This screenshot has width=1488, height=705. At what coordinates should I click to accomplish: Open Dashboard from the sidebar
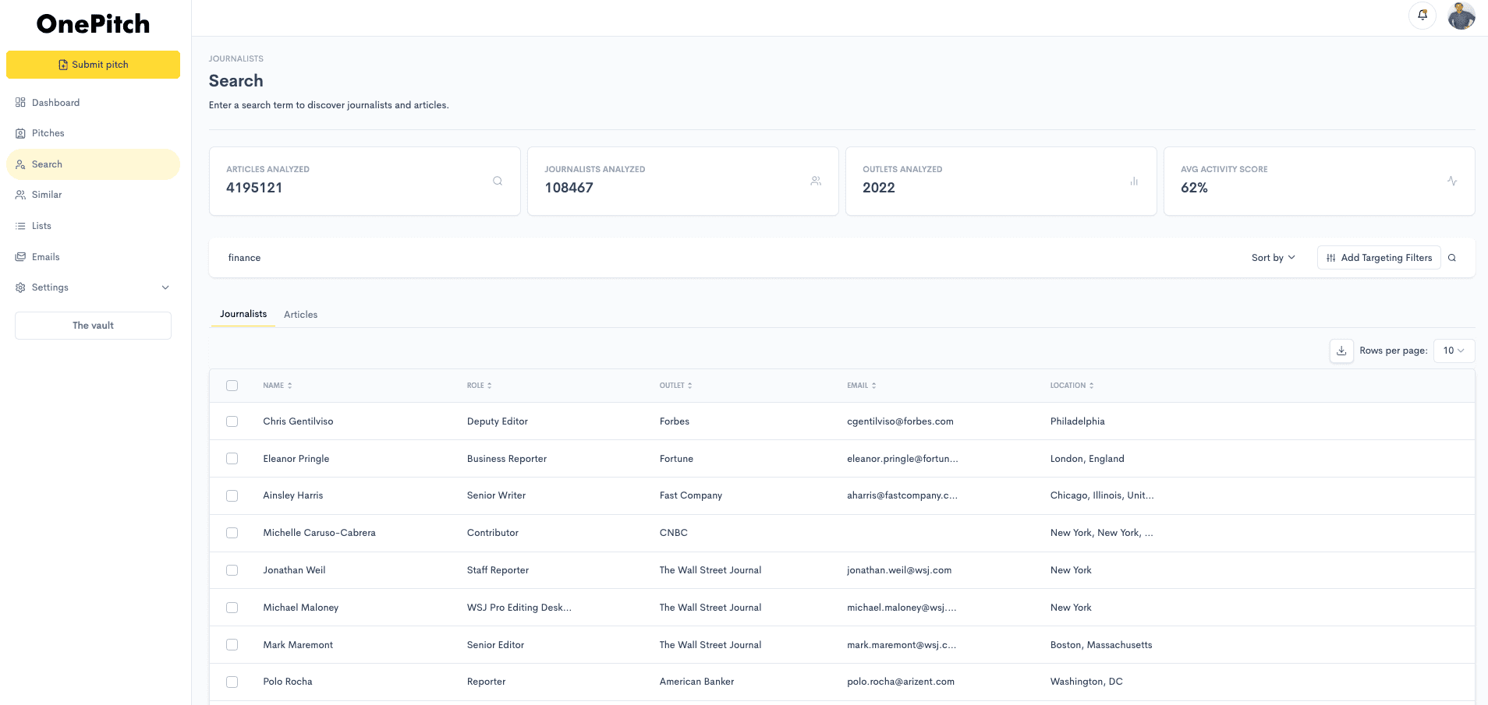93,103
